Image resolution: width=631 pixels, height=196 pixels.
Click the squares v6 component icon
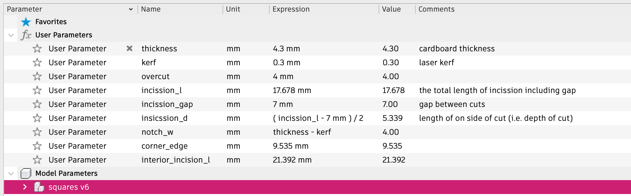[39, 187]
